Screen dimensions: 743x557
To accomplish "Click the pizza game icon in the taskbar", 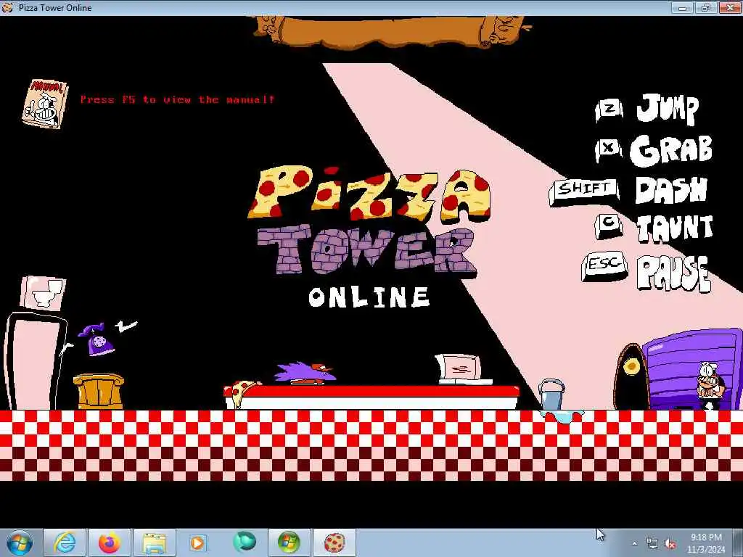I will tap(334, 542).
